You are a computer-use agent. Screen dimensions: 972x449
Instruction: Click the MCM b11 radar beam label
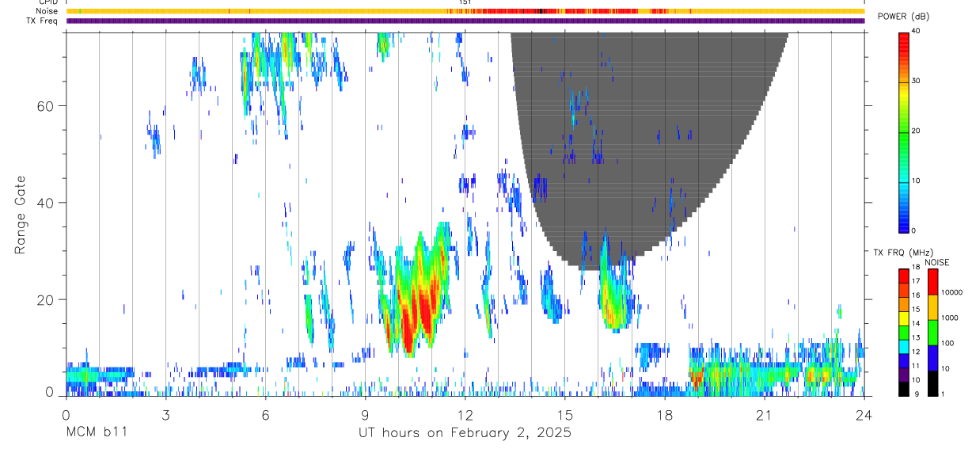point(95,433)
